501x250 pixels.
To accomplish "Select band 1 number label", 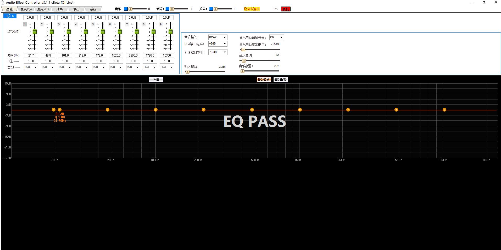I will [x=25, y=24].
